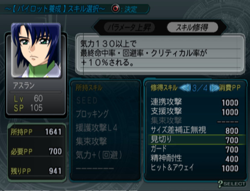The width and height of the screenshot is (250, 191).
Task: Click 援護攻撃L4 in owned skills
Action: [97, 128]
